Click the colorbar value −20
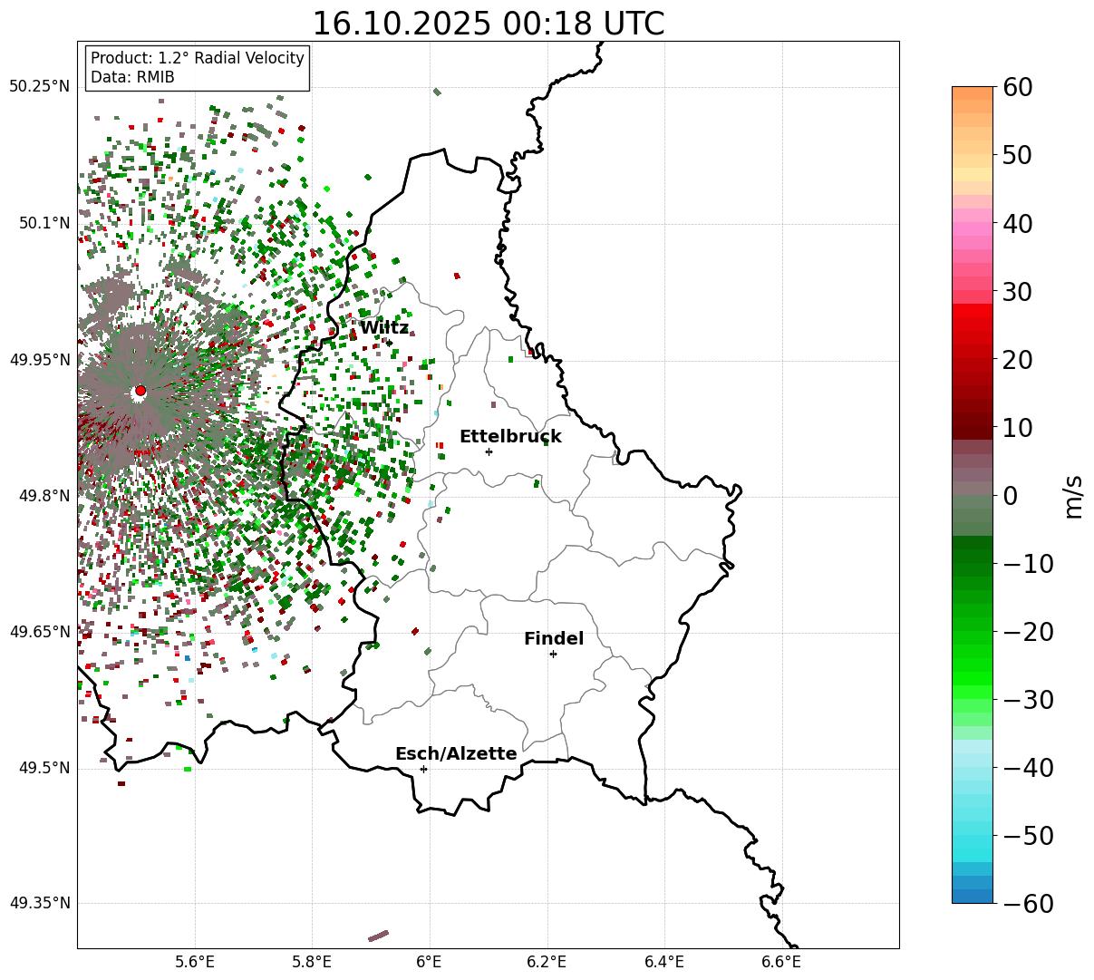Image resolution: width=1094 pixels, height=980 pixels. pos(1028,632)
